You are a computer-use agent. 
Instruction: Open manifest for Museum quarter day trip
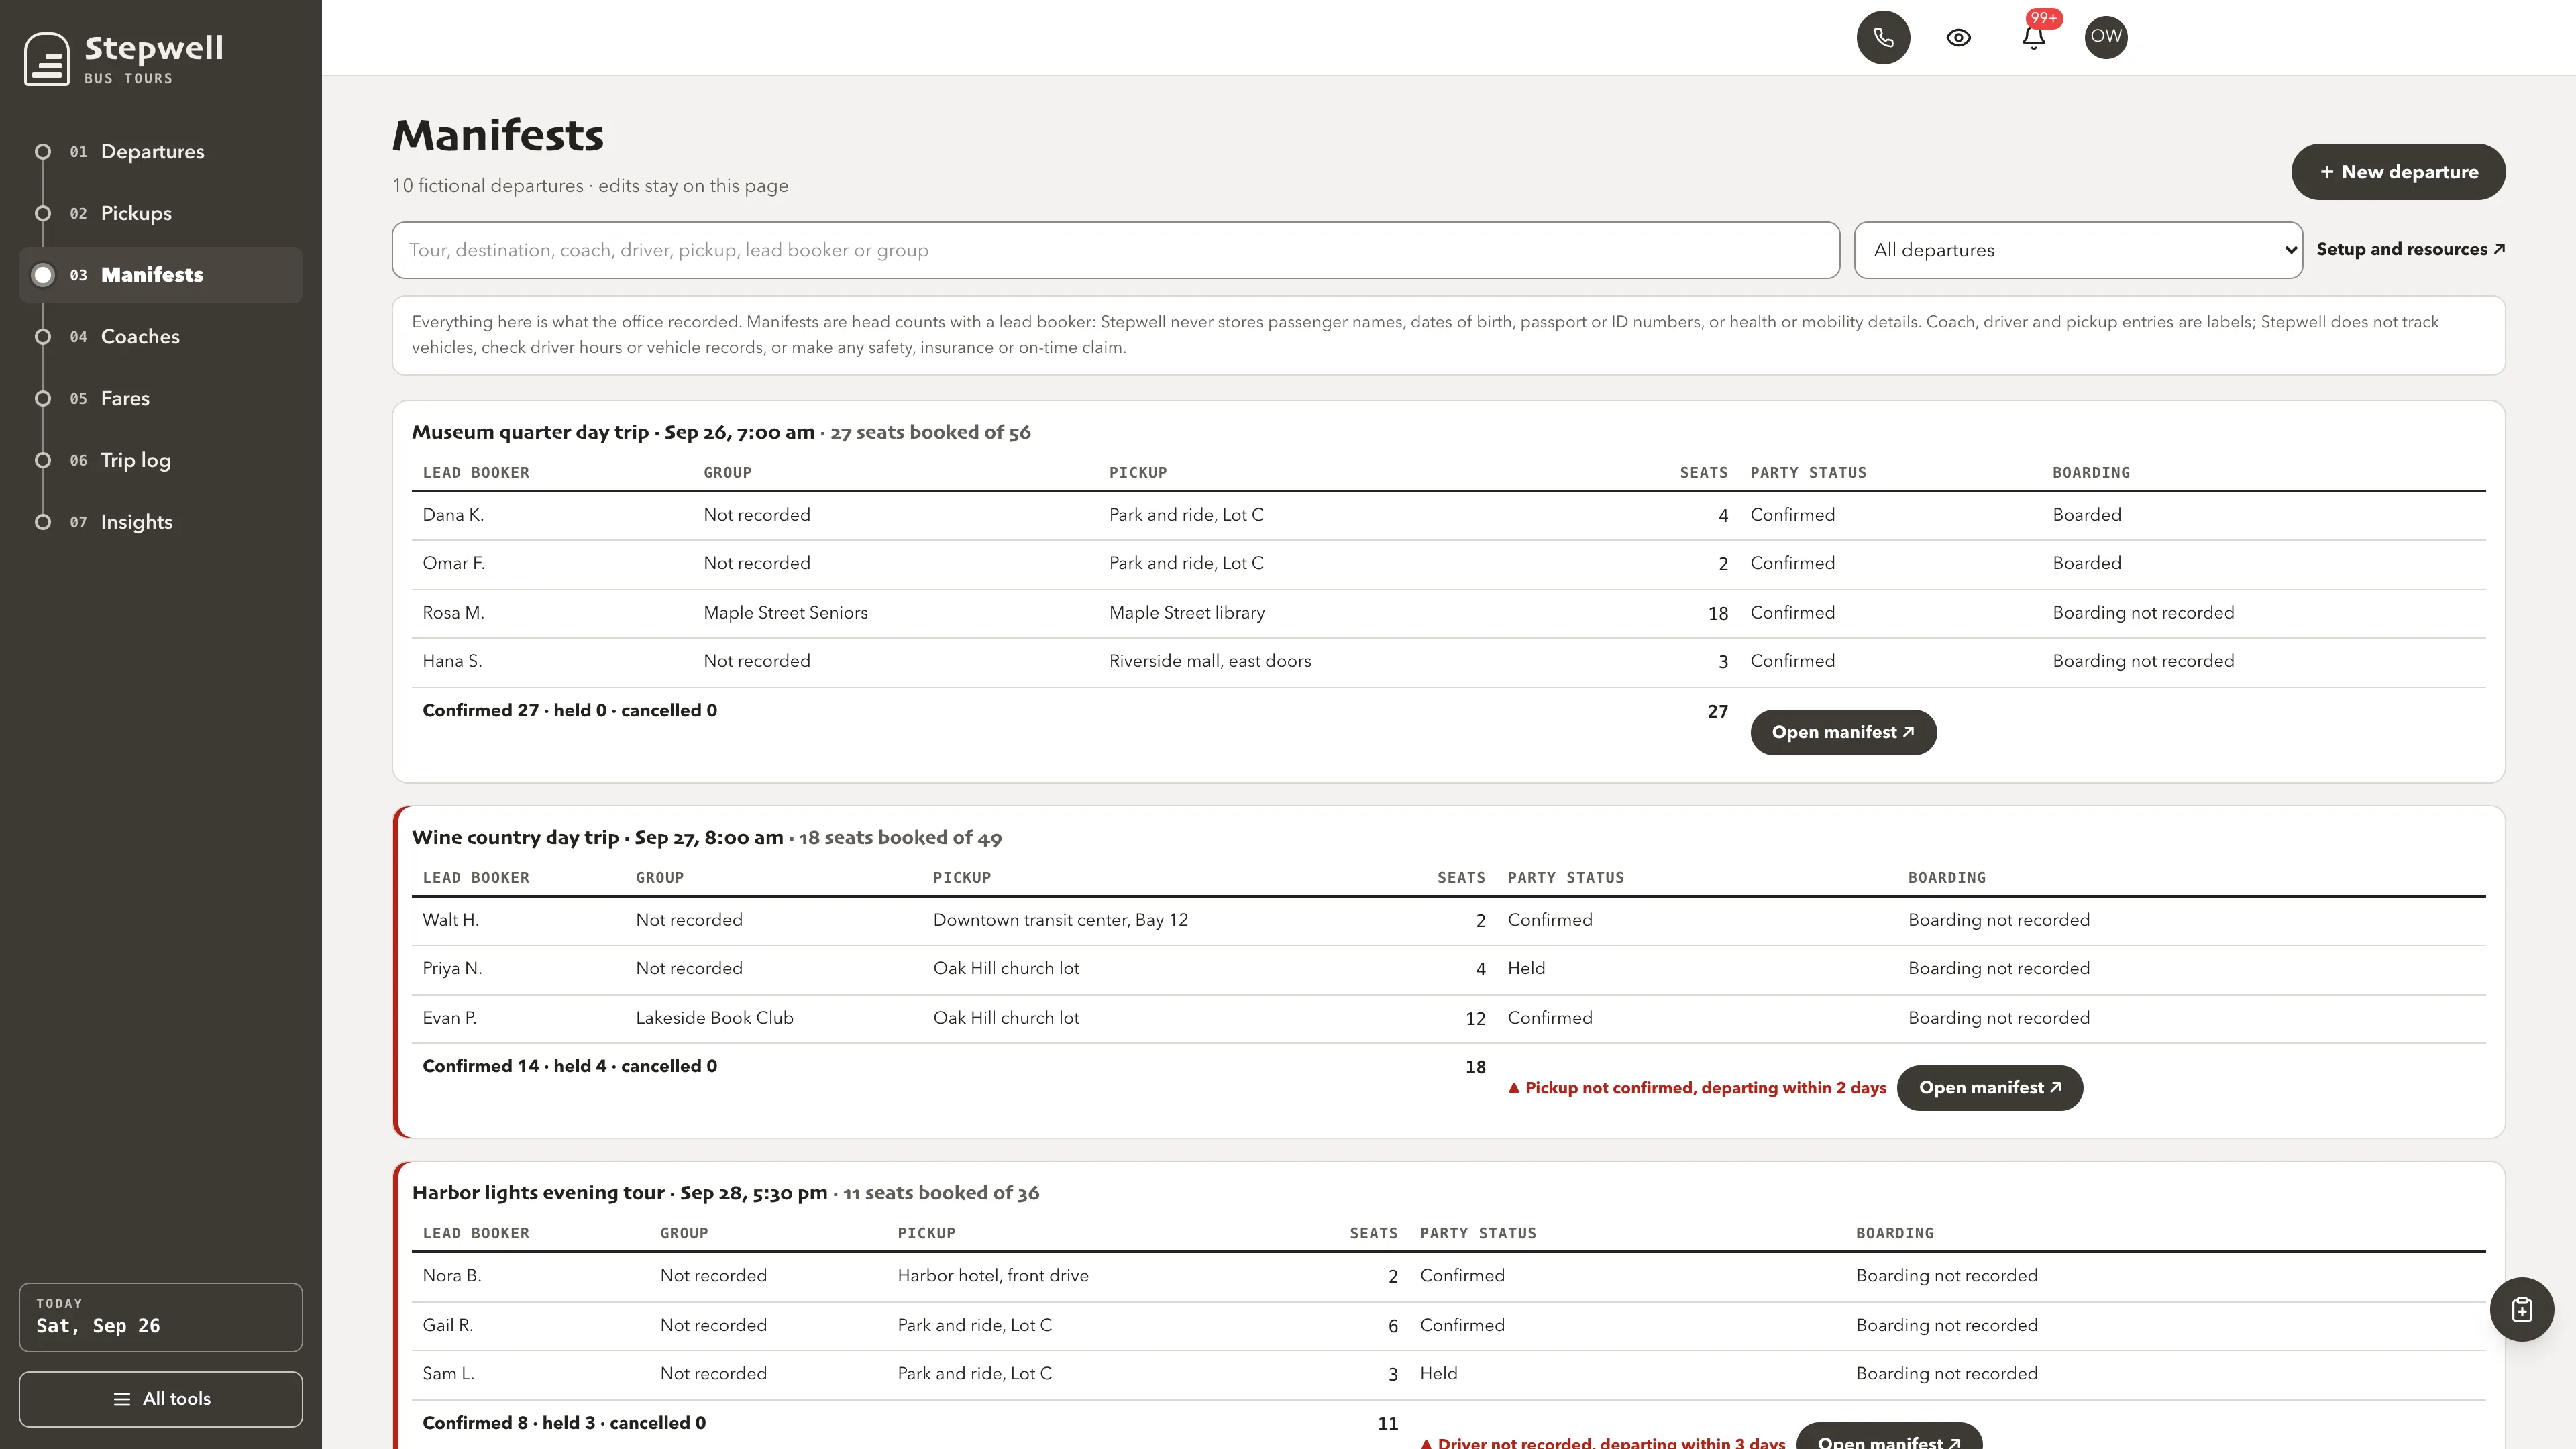1843,732
